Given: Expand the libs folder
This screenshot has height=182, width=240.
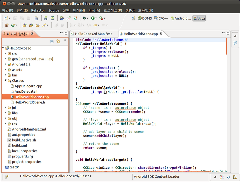Looking at the screenshot, I should pyautogui.click(x=5, y=113).
